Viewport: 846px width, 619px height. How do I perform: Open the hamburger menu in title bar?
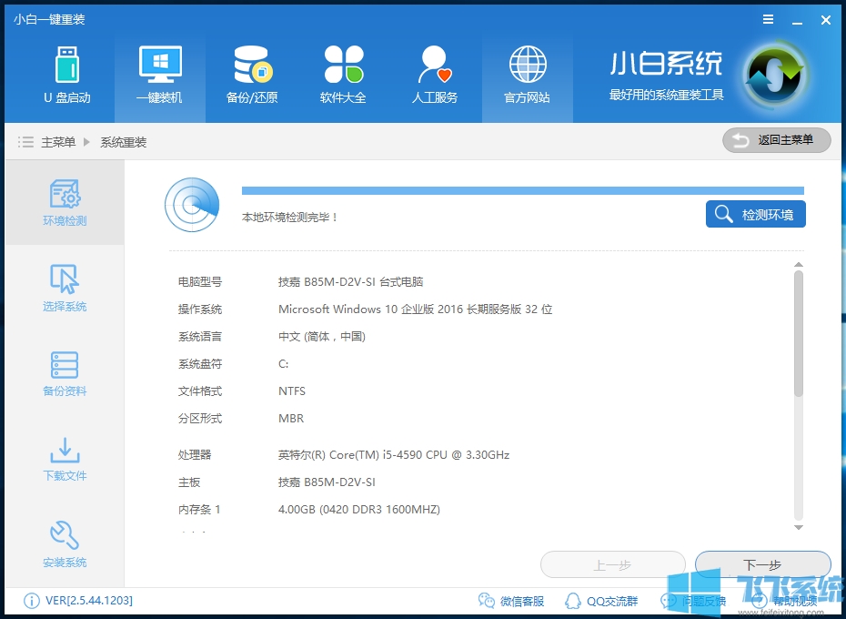767,19
